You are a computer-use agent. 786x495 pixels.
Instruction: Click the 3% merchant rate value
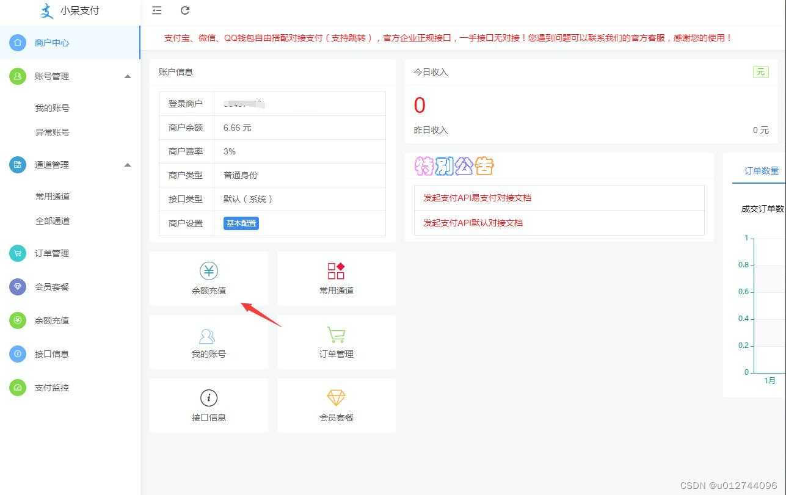pos(230,151)
